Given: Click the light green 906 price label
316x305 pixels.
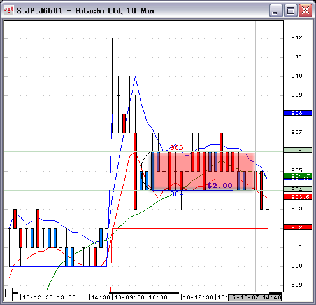Looking at the screenshot, I should click(298, 151).
